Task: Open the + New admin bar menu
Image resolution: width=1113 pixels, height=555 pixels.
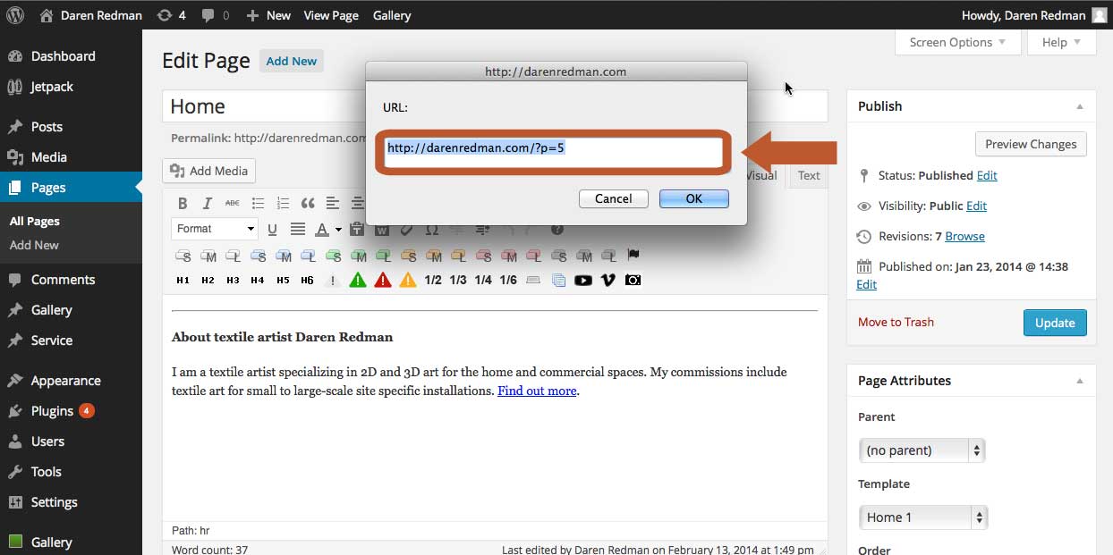Action: (x=268, y=15)
